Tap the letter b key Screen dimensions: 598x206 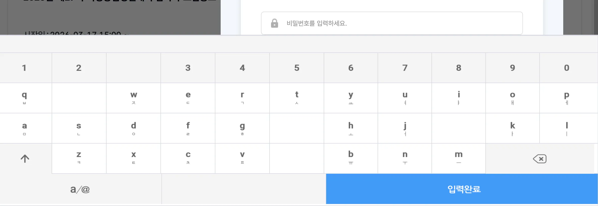click(x=351, y=158)
